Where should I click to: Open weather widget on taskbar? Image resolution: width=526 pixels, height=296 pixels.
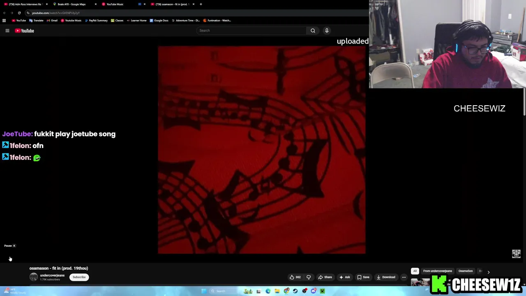pyautogui.click(x=14, y=291)
